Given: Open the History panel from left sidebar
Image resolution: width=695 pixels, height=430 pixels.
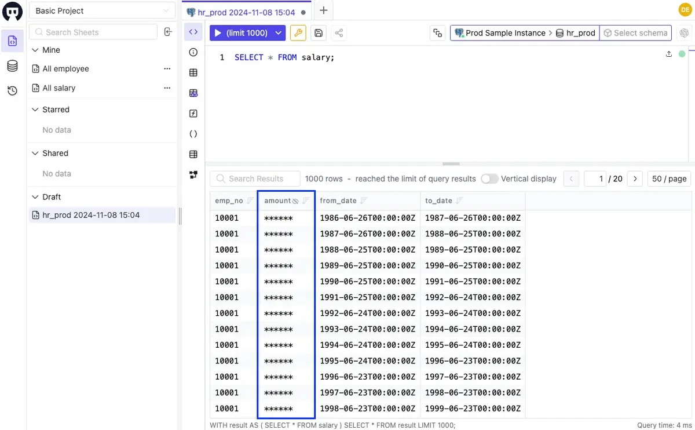Looking at the screenshot, I should [12, 90].
